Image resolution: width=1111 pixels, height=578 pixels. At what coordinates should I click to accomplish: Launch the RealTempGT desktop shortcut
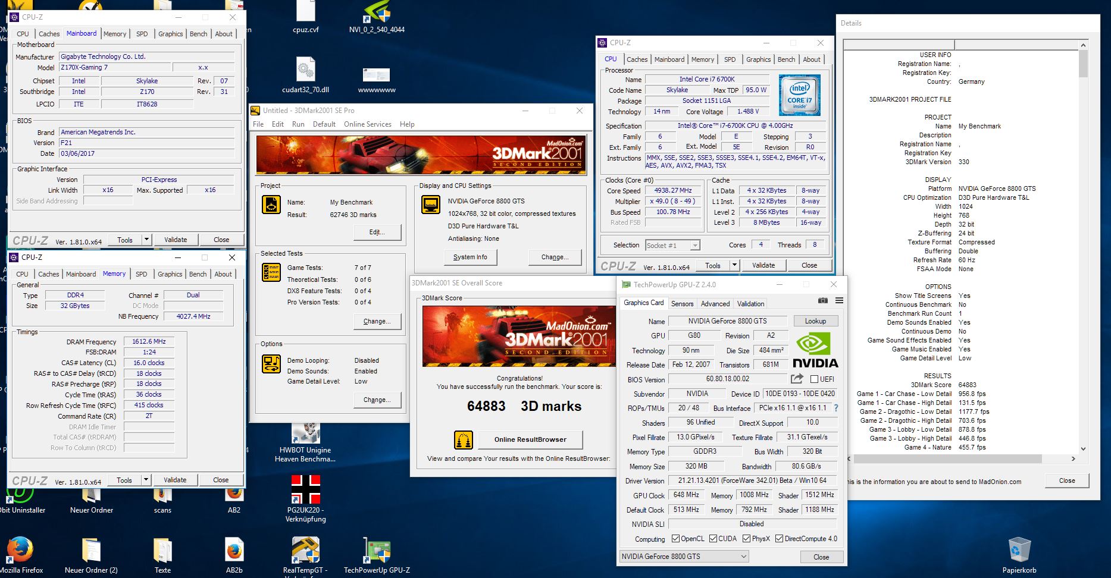point(305,556)
